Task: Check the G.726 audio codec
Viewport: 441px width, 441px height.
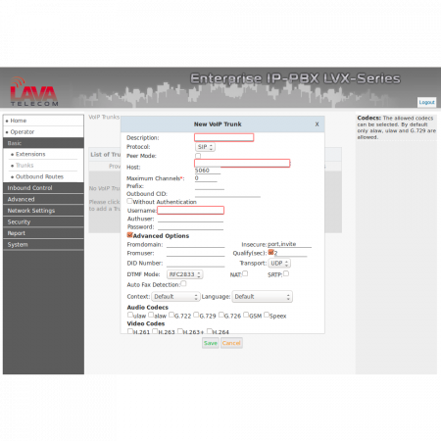Action: click(221, 315)
